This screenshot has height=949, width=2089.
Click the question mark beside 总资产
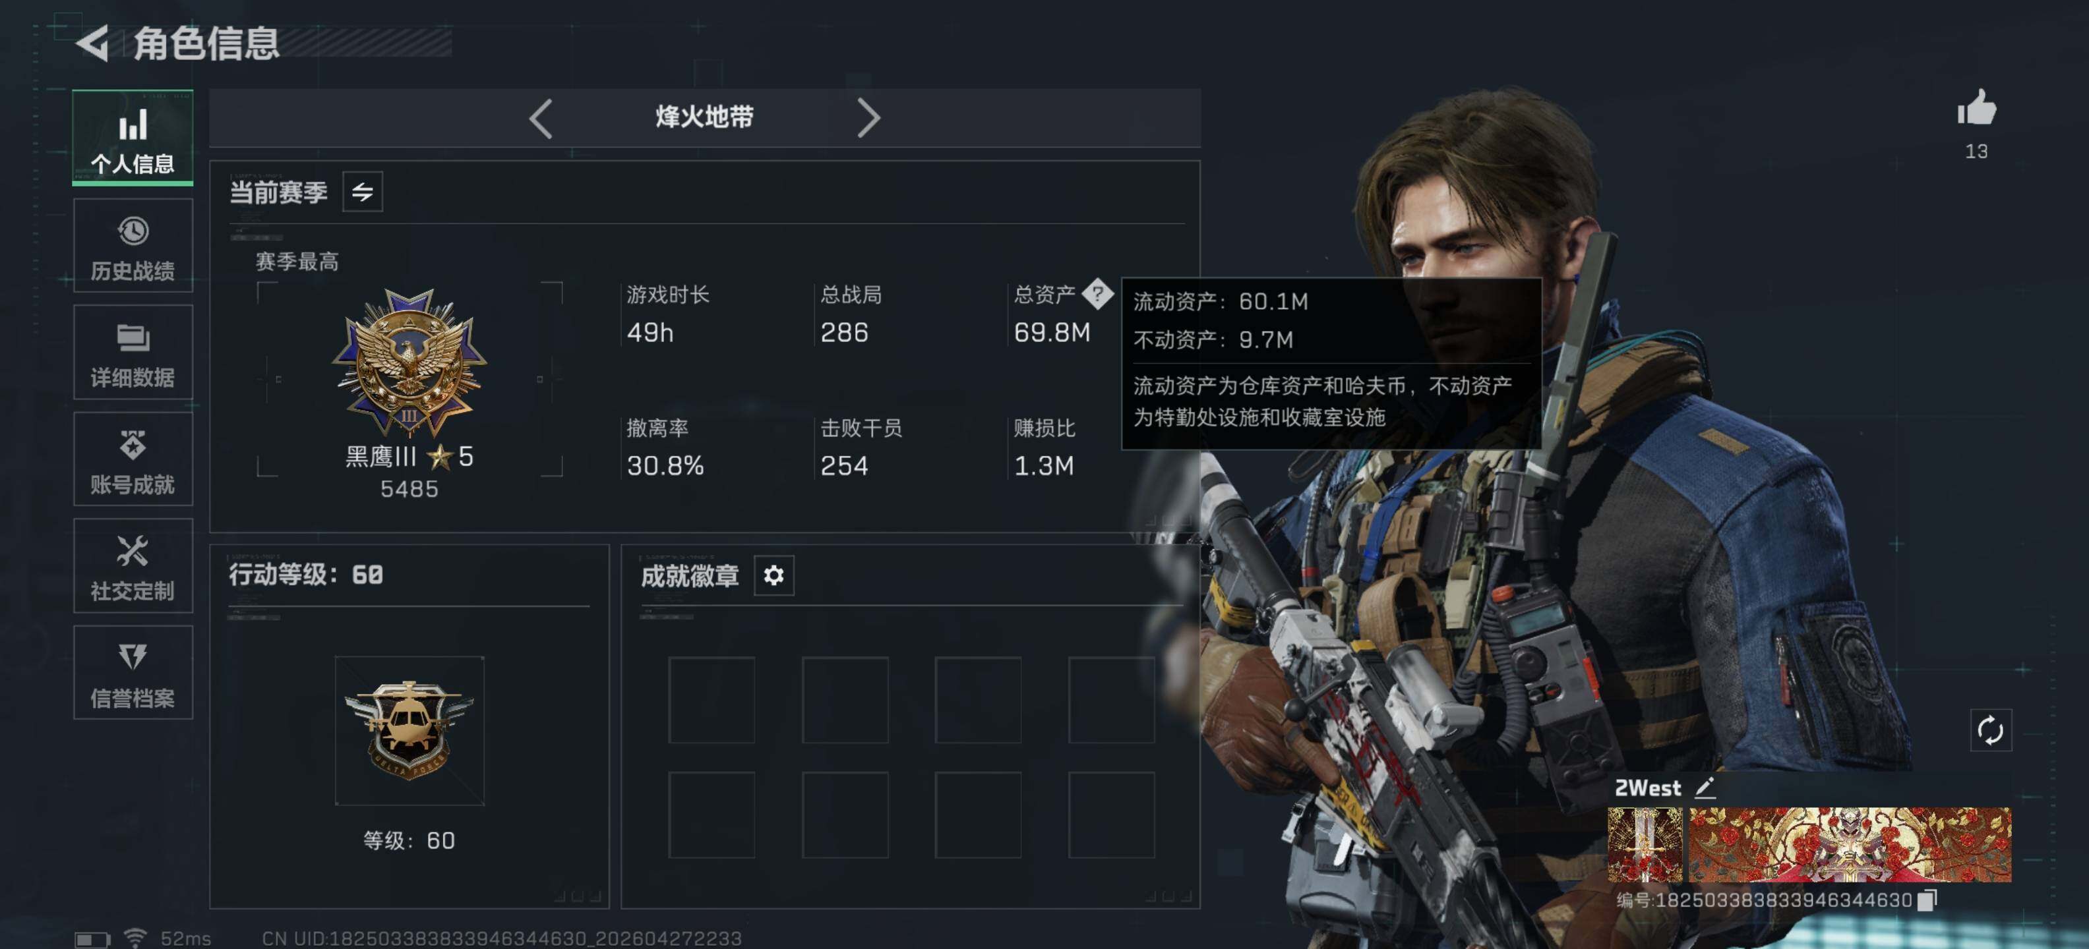[1097, 294]
